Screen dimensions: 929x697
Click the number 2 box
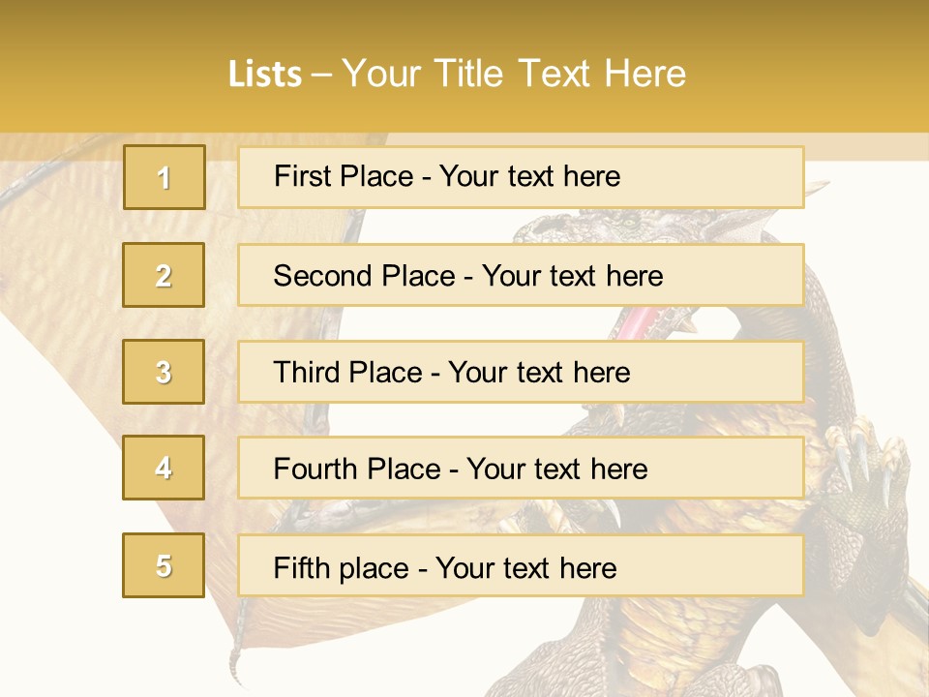[164, 275]
